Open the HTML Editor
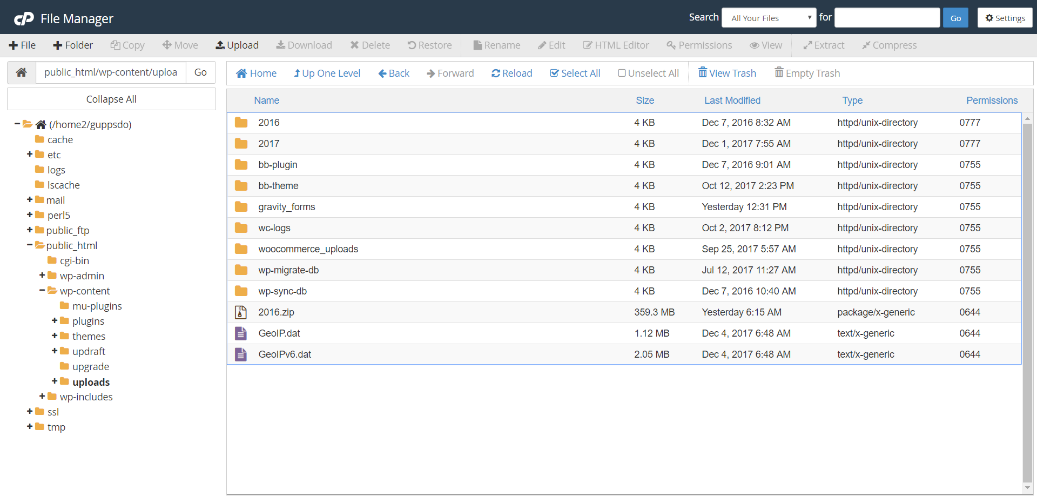Image resolution: width=1037 pixels, height=496 pixels. pyautogui.click(x=616, y=45)
